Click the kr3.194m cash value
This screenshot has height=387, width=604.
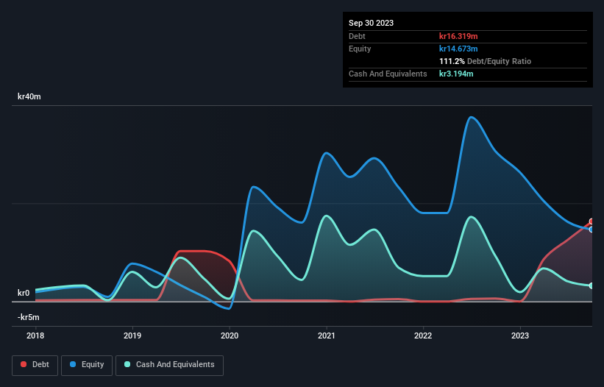(456, 74)
